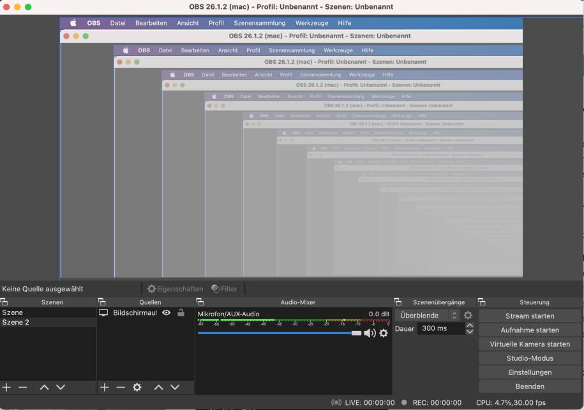
Task: Open the Werkzeuge menu in the menu bar
Action: point(311,22)
